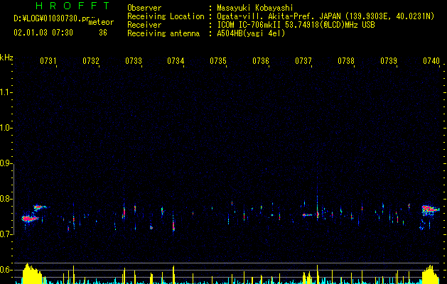Click the Receiving antenna label
Screen dimensions: 447x284
coord(163,33)
